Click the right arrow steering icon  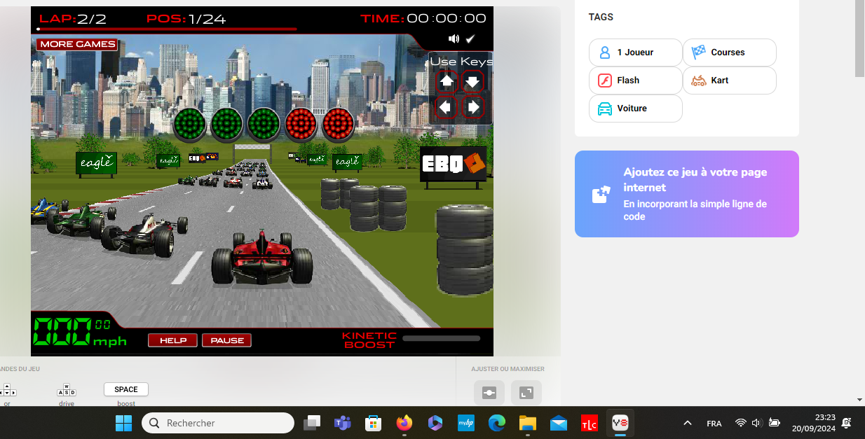tap(473, 107)
